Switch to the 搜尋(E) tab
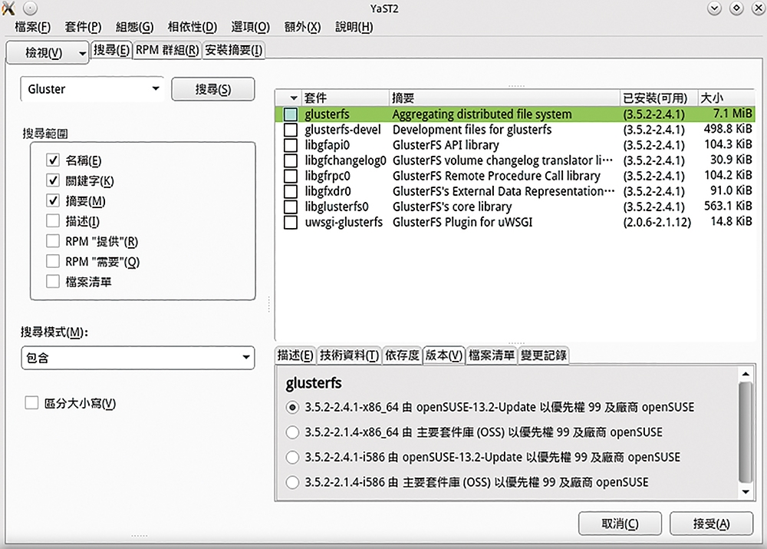The width and height of the screenshot is (767, 549). pyautogui.click(x=111, y=50)
